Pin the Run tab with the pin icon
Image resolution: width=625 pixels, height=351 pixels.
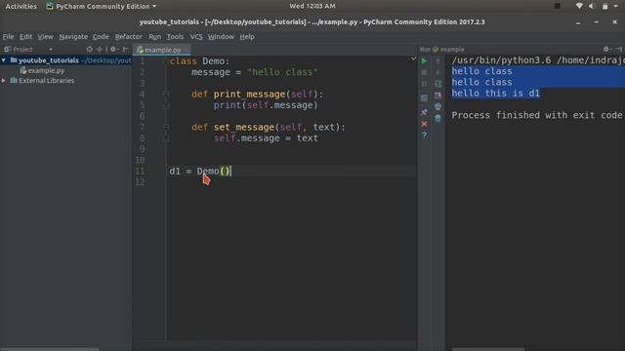[424, 112]
